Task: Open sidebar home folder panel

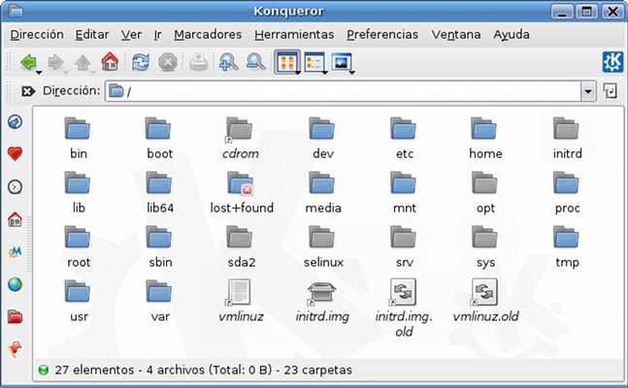Action: (16, 219)
